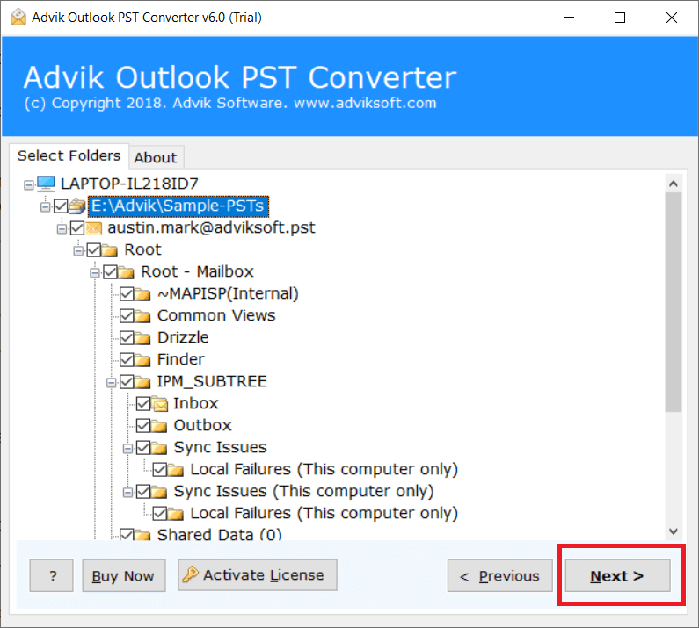Select the E:\Advik\Sample-PSTs tree label
The image size is (699, 628).
point(178,206)
